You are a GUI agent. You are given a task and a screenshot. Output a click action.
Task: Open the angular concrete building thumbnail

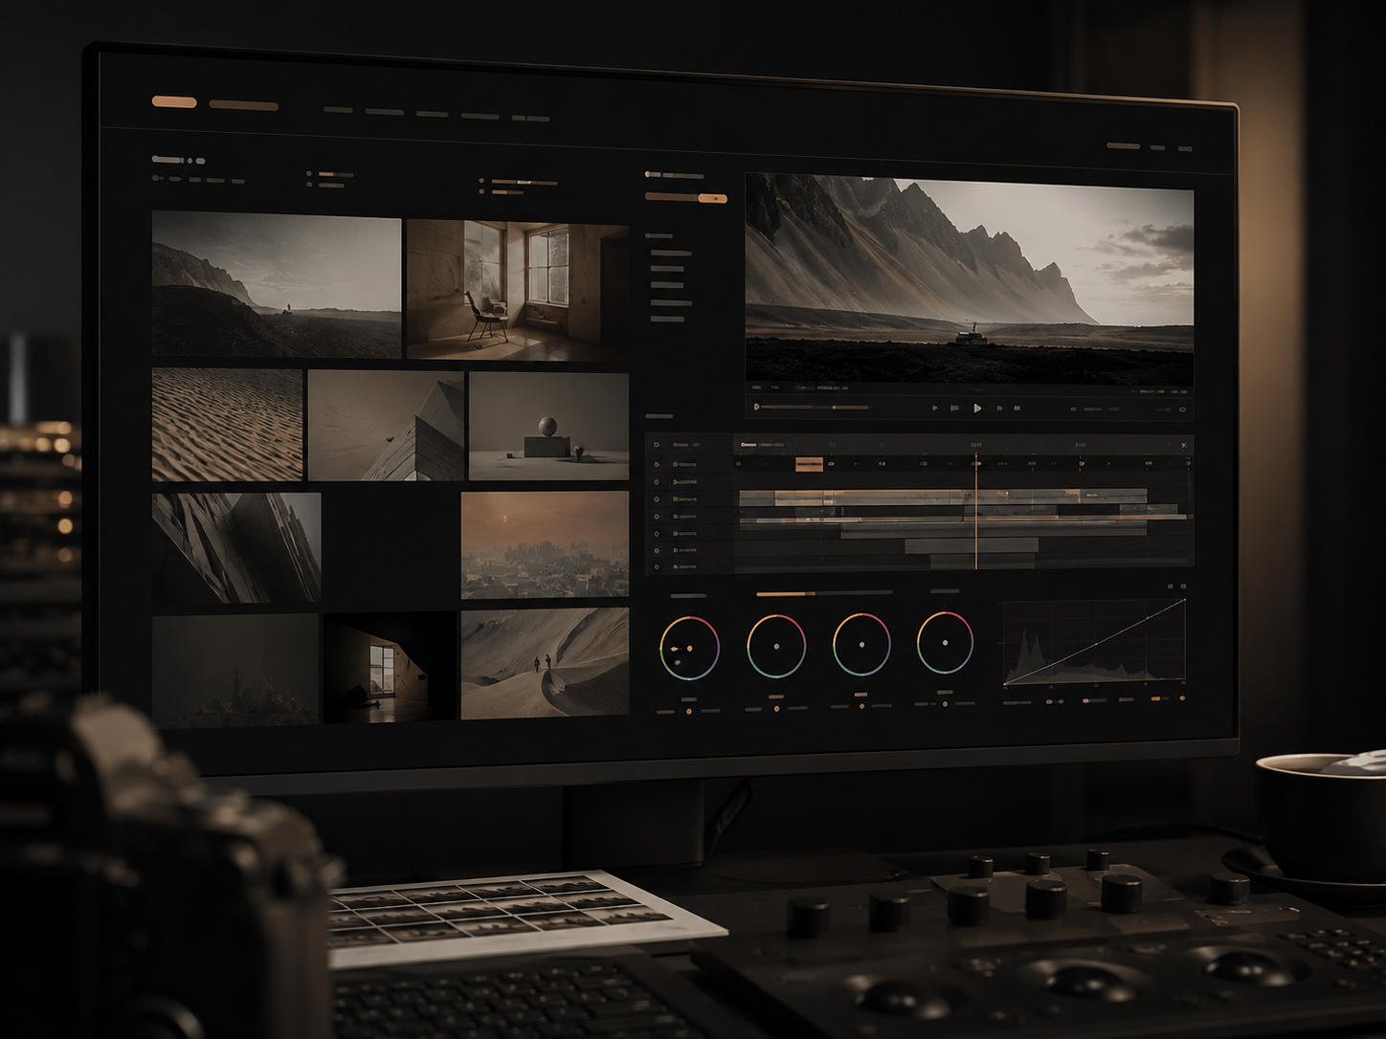coord(386,426)
